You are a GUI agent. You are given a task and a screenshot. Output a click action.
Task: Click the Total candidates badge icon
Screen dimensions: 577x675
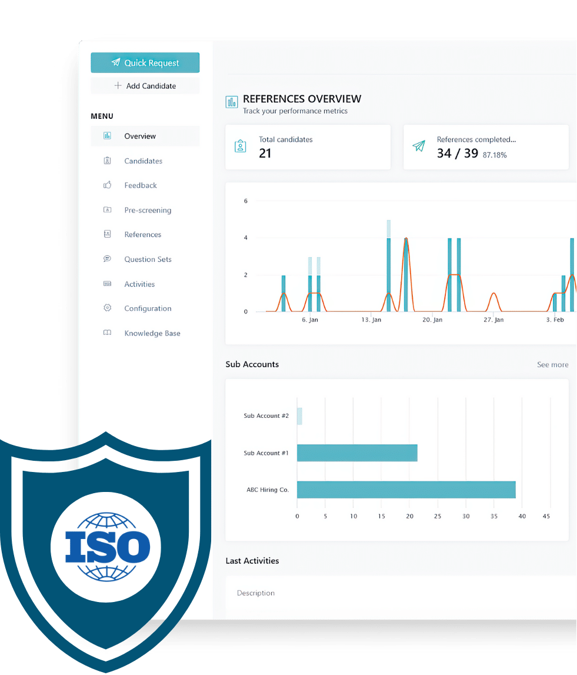click(241, 147)
